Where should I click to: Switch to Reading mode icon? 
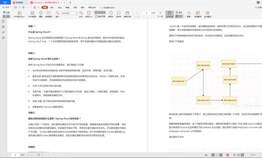pyautogui.click(x=49, y=14)
